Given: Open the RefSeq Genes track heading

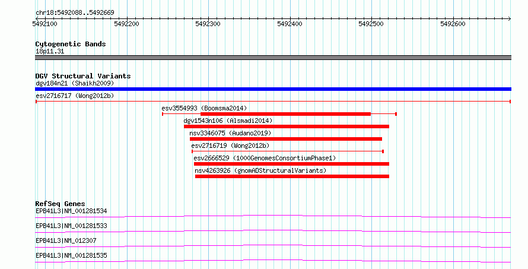Looking at the screenshot, I should [61, 204].
